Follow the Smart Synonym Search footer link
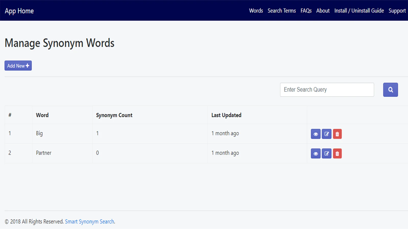408x229 pixels. click(x=90, y=222)
